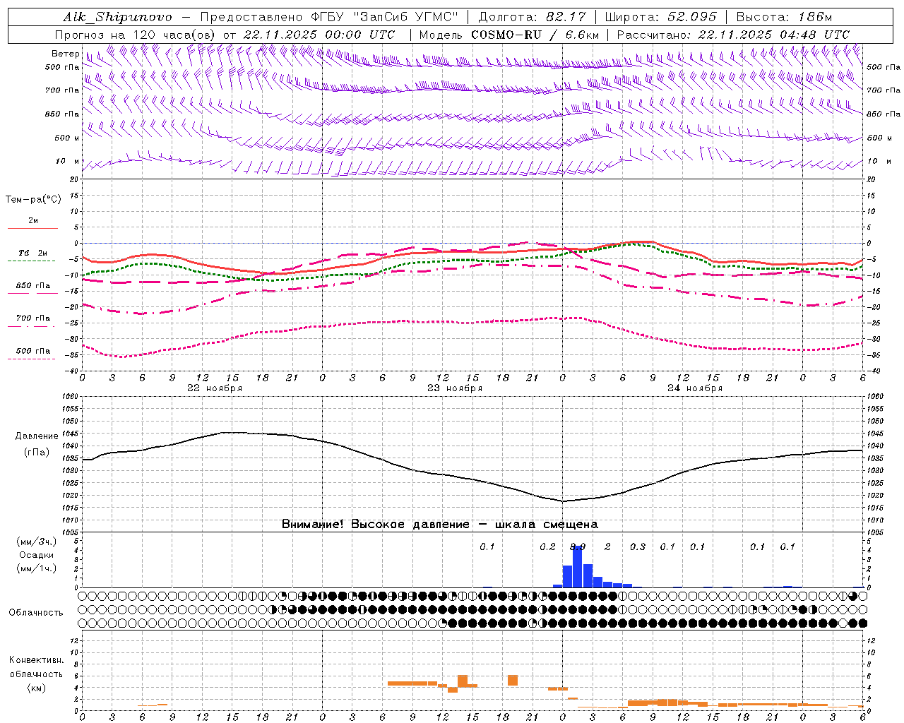Click the 0.3 precipitation value
Viewport: 904px width, 723px height.
pyautogui.click(x=638, y=547)
